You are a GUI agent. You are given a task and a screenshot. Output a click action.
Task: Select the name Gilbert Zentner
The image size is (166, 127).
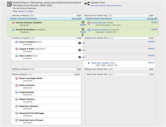(27, 99)
